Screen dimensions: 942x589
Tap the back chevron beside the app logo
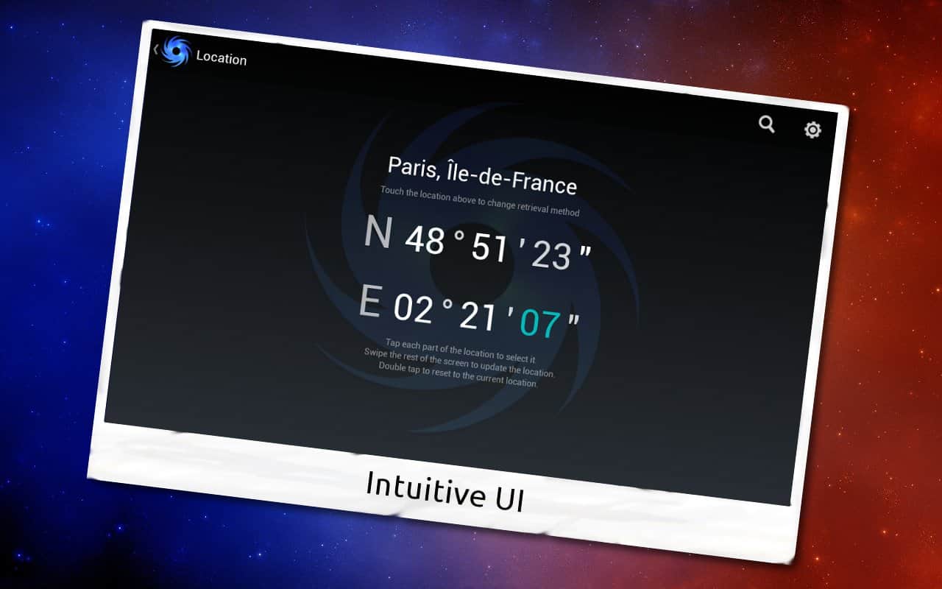(x=156, y=49)
